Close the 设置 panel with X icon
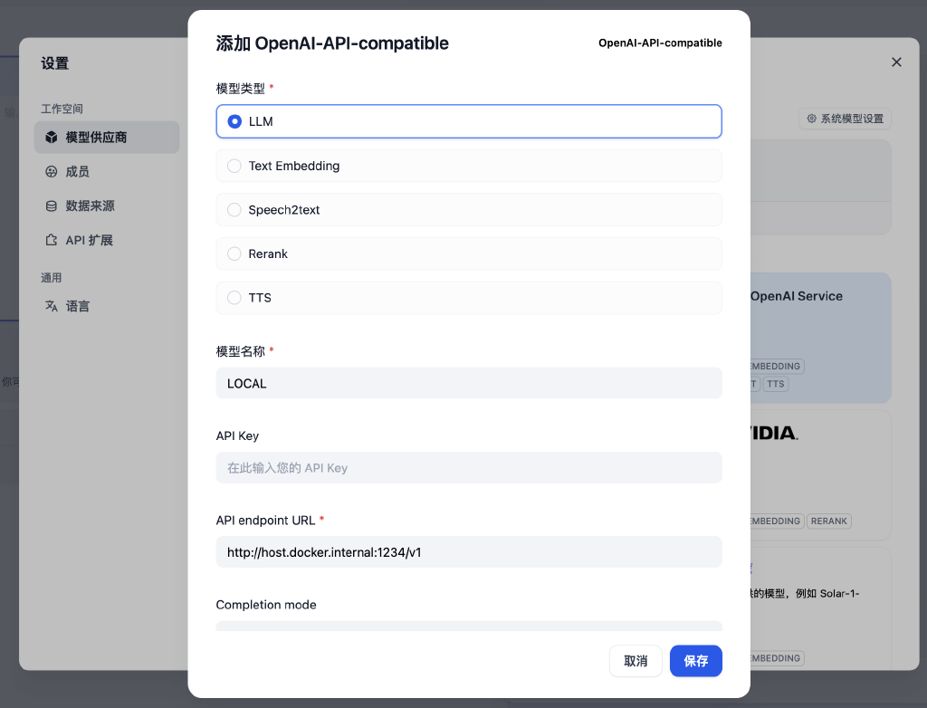 click(x=896, y=62)
